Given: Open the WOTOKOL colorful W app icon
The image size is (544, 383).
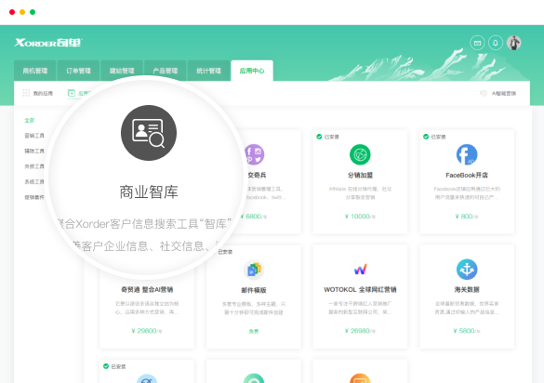Looking at the screenshot, I should (x=360, y=270).
